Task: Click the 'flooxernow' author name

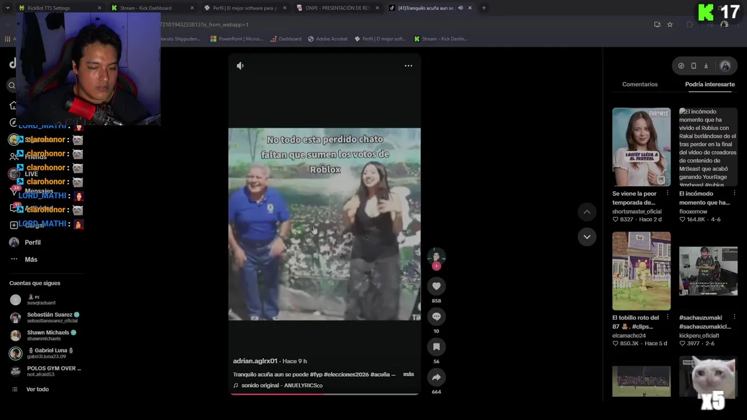Action: click(x=693, y=211)
